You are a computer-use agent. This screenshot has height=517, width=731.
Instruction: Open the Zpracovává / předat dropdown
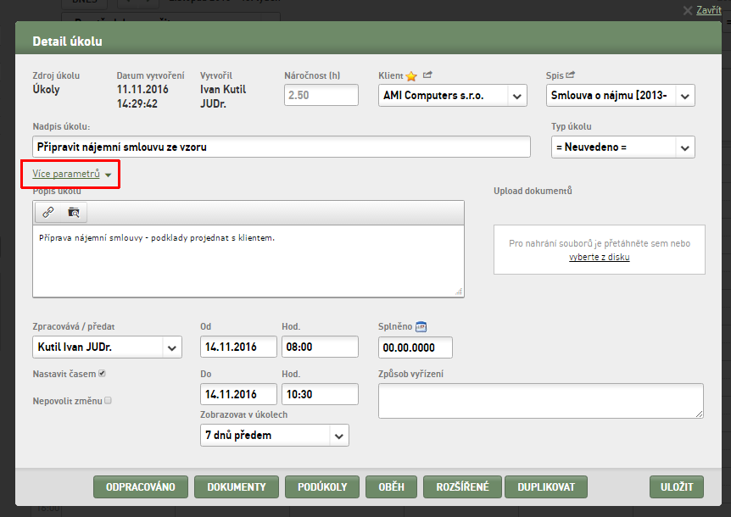tap(107, 347)
